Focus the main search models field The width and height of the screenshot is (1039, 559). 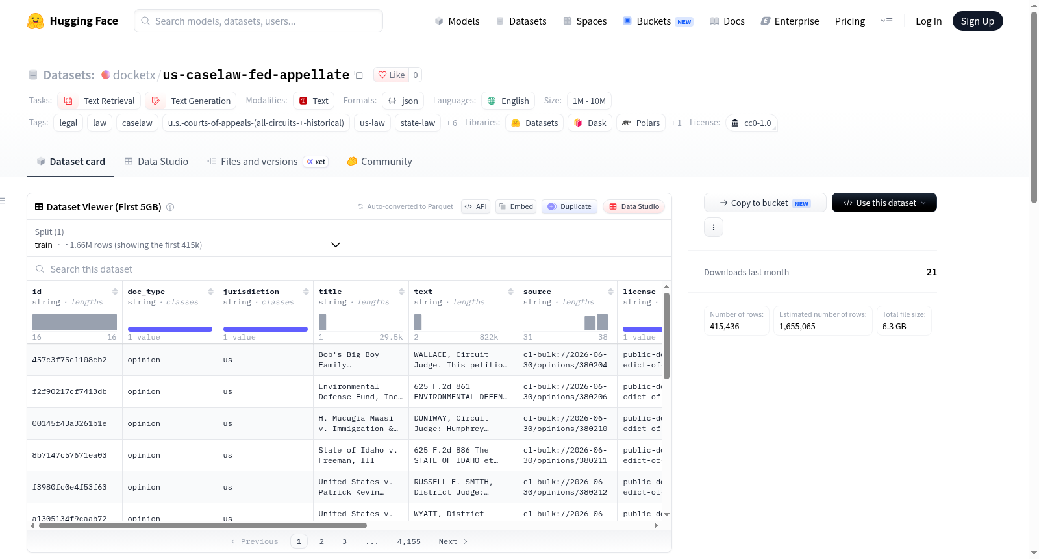(x=258, y=21)
